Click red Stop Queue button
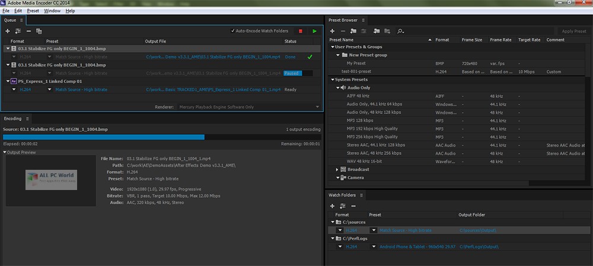The width and height of the screenshot is (593, 266). (x=301, y=31)
